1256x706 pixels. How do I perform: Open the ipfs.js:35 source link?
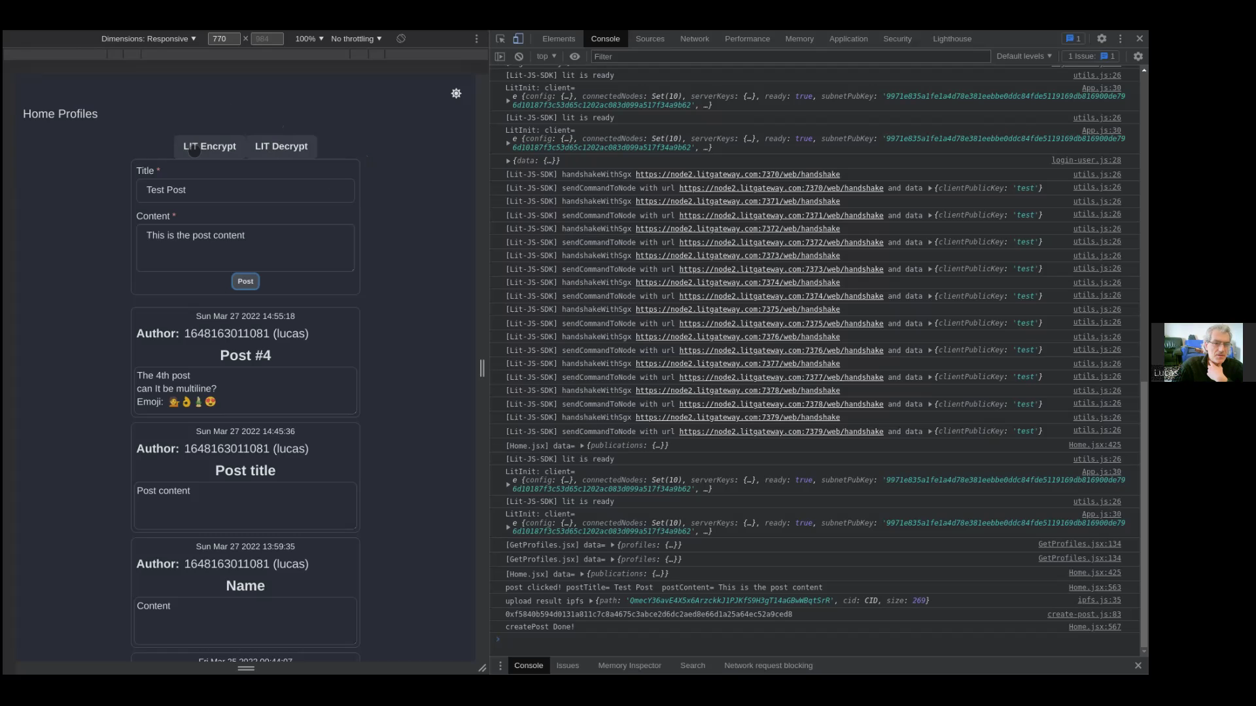click(x=1099, y=600)
